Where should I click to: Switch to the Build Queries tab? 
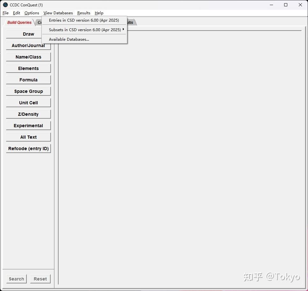(19, 22)
